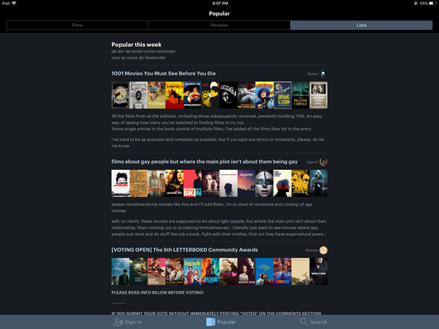Open the first poster in the gay films row

tap(121, 183)
